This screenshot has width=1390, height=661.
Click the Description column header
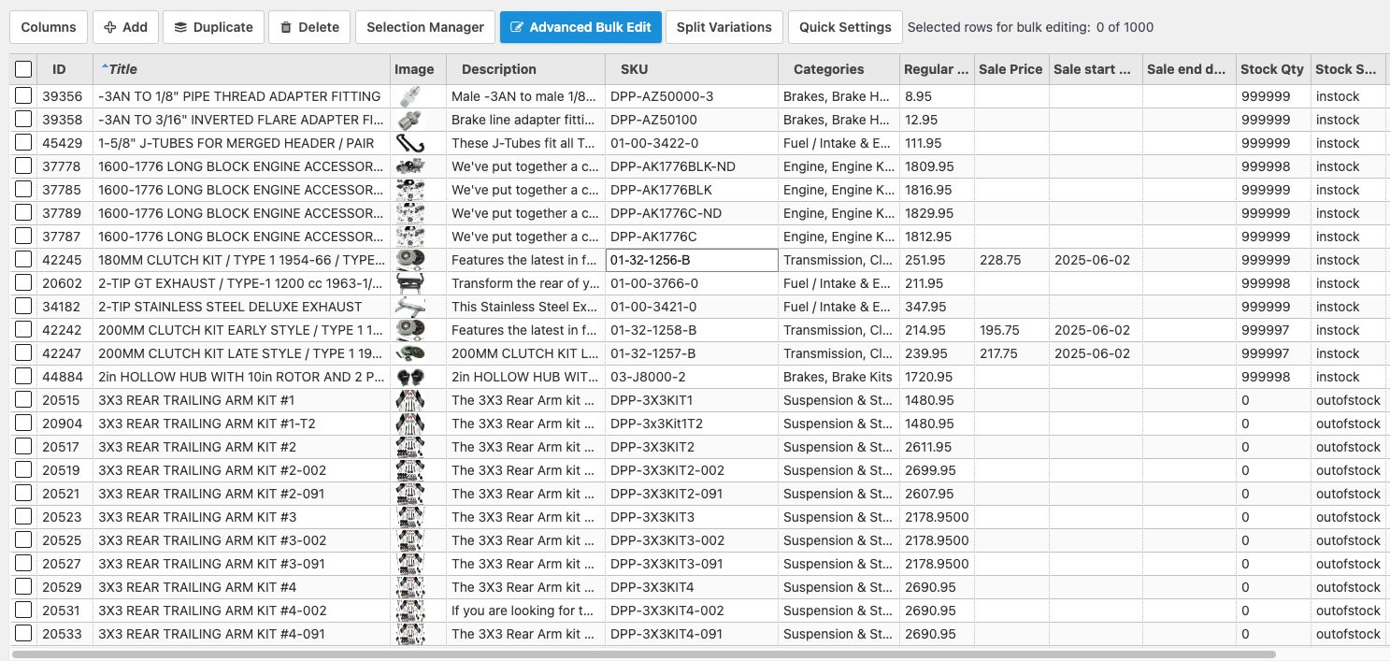525,69
